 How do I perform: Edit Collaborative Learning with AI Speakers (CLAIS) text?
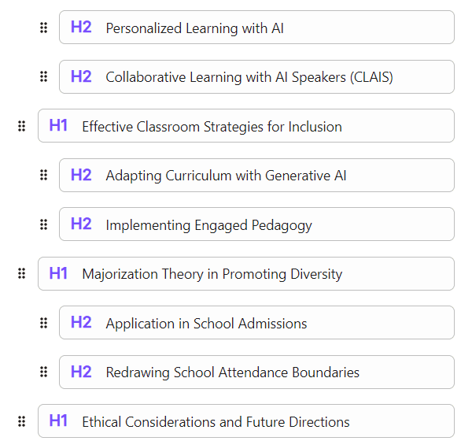tap(249, 77)
